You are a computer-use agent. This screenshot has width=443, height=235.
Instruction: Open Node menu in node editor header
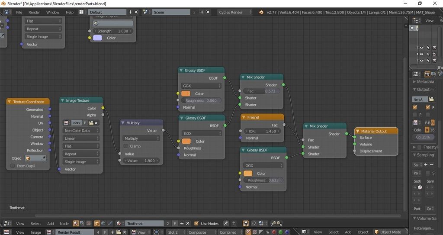(64, 223)
